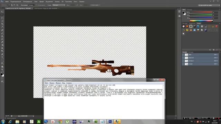221x124 pixels.
Task: Select the Blur tool
Action: pos(2,48)
